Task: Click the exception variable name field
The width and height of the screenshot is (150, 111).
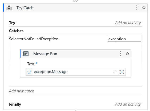Action: click(124, 39)
